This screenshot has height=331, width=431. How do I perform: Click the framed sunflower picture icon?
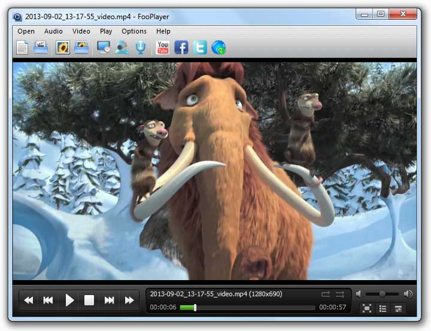click(x=63, y=47)
